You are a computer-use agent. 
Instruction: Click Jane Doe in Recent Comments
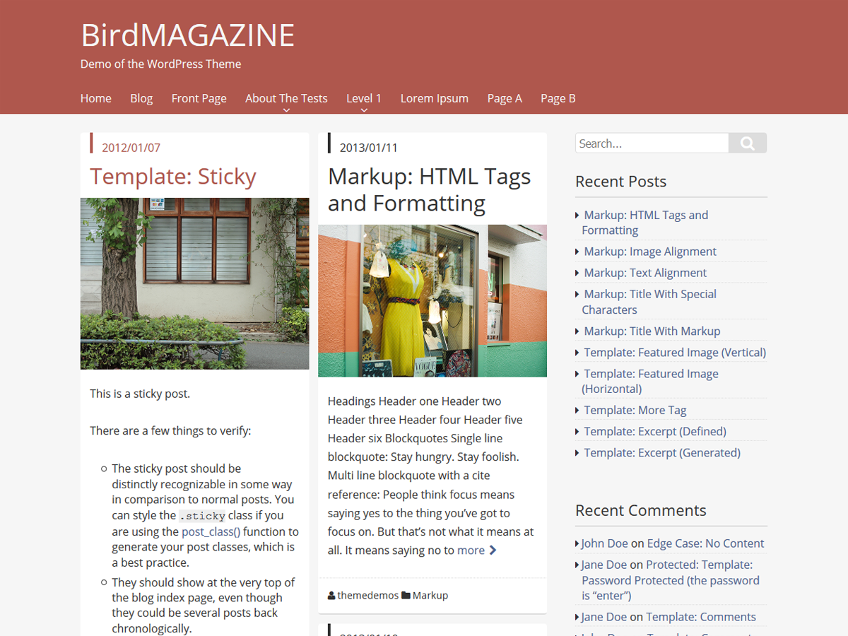coord(604,565)
